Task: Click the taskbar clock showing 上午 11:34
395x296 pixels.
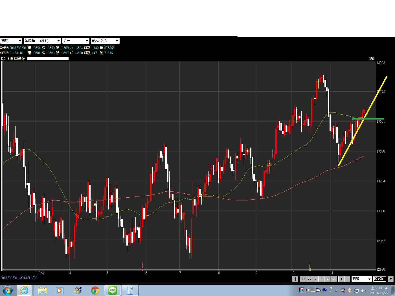Action: coord(379,290)
